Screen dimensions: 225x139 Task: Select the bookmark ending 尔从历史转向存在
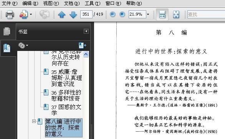pos(66,59)
